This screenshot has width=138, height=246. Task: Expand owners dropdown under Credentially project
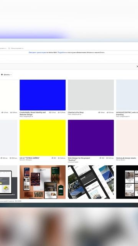(x=26, y=116)
